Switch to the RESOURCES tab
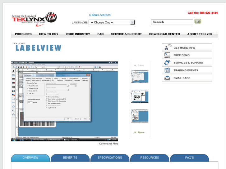 (150, 158)
